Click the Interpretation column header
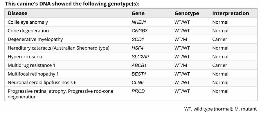Viewport: 261px width, 113px height. (x=231, y=13)
